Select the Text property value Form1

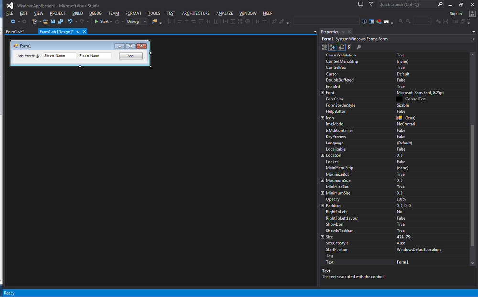pos(402,262)
